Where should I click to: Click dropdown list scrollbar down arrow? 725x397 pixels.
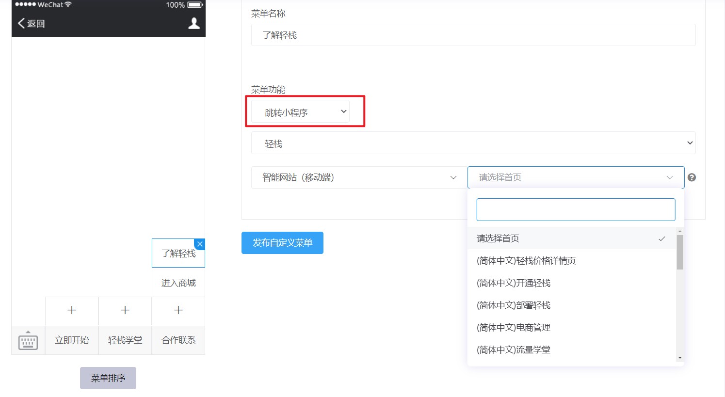click(680, 358)
